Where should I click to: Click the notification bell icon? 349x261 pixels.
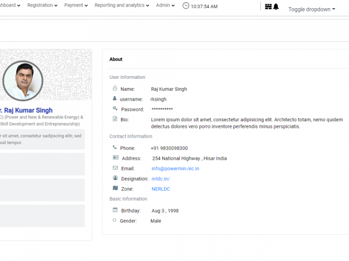point(276,7)
